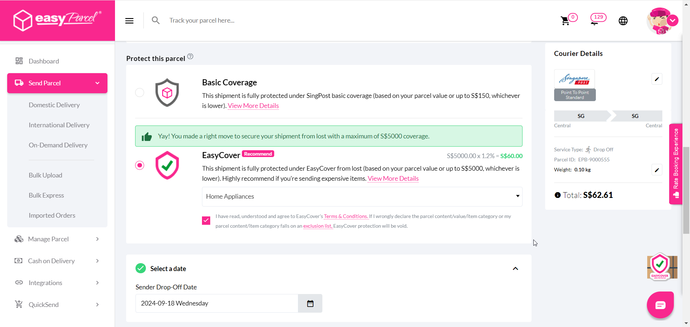Click the S$60.00 EasyCover price

click(x=511, y=156)
